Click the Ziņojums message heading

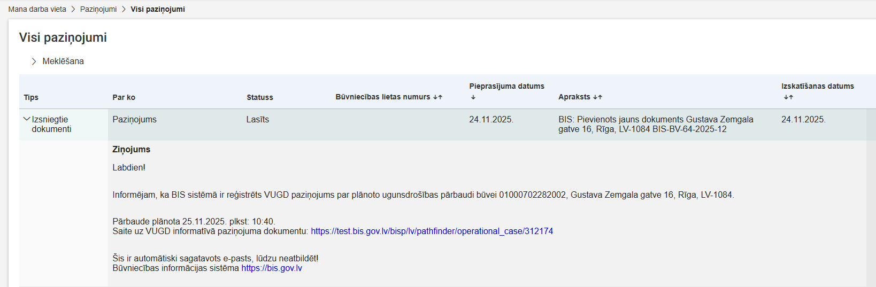pos(131,150)
